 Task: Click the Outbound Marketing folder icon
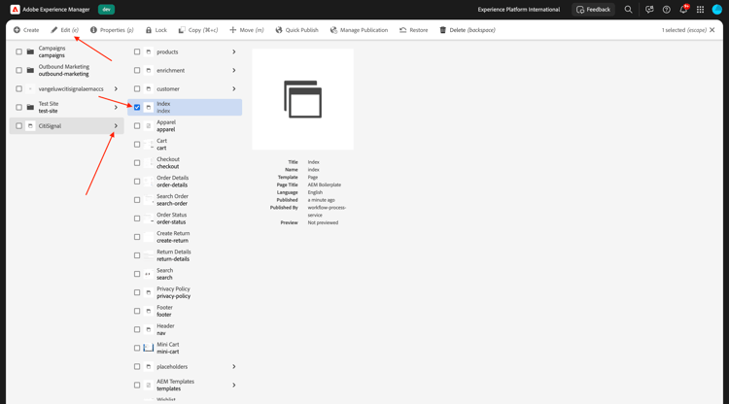click(x=30, y=70)
